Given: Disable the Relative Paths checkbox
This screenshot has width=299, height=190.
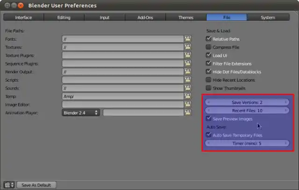Looking at the screenshot, I should point(209,39).
